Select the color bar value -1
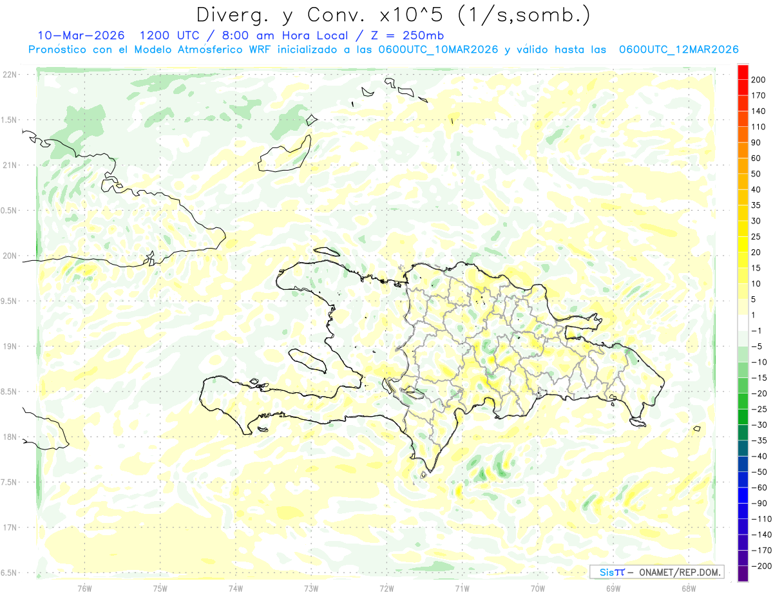The width and height of the screenshot is (773, 597). click(x=757, y=330)
